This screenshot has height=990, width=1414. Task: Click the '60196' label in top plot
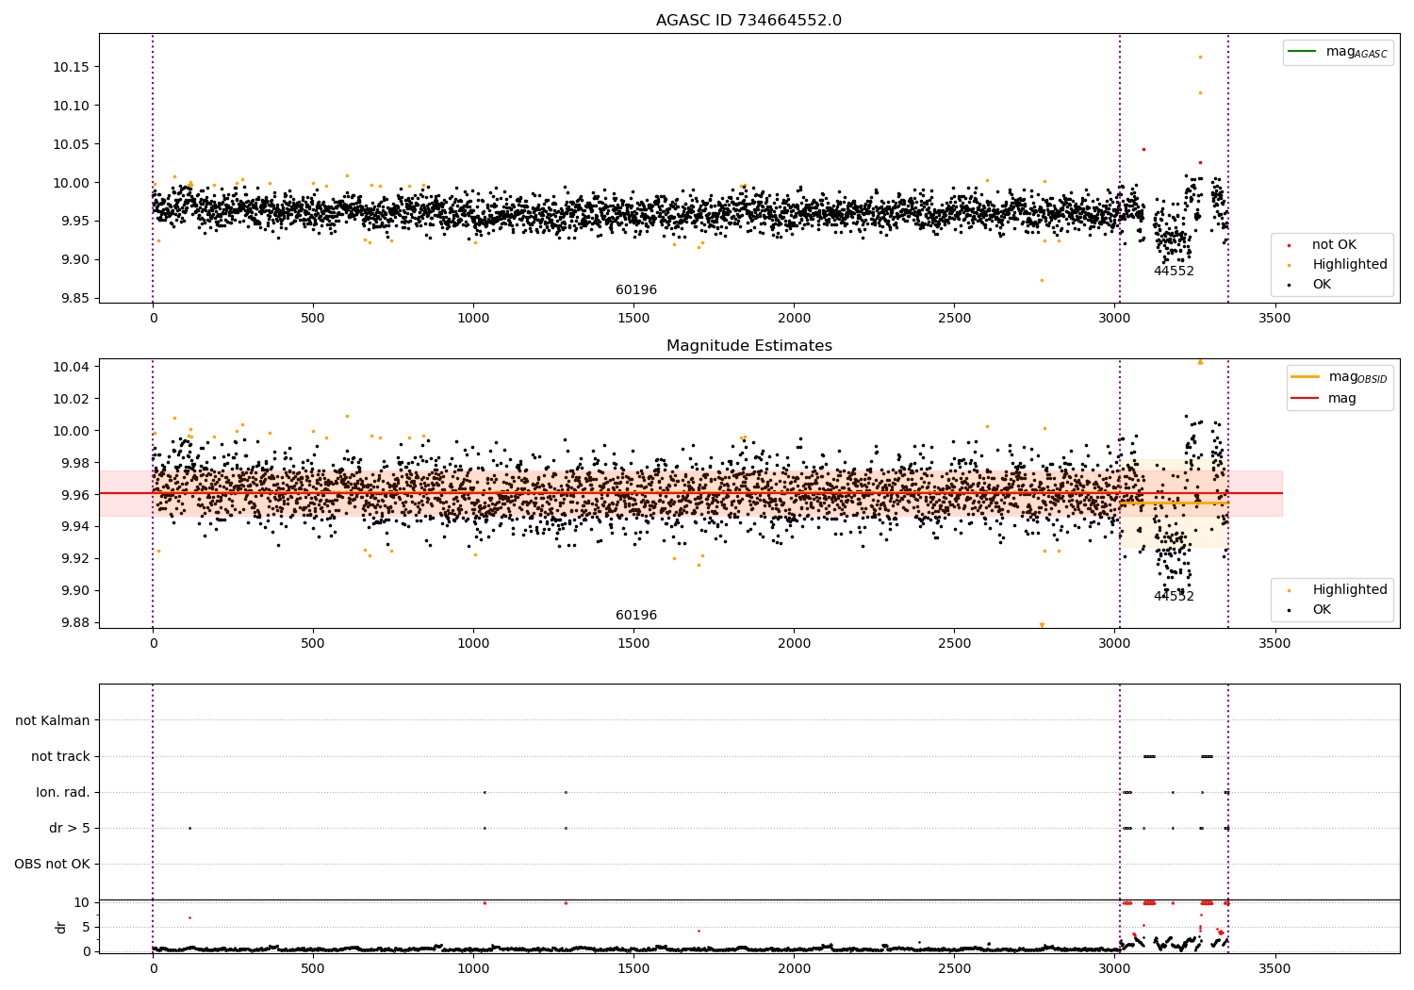pos(636,290)
